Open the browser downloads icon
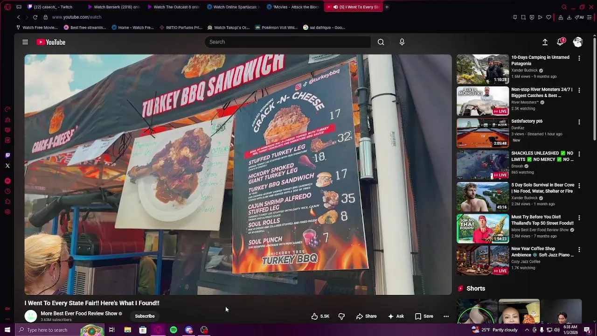This screenshot has height=336, width=597. [x=569, y=17]
